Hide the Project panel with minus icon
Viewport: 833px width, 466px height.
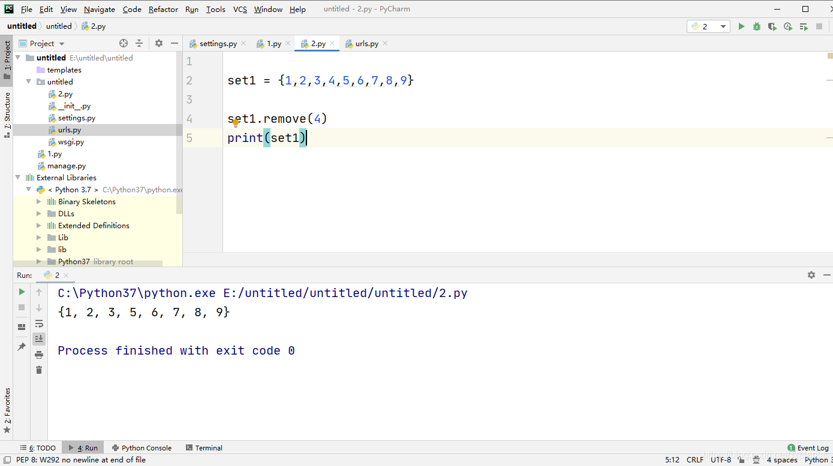click(175, 43)
